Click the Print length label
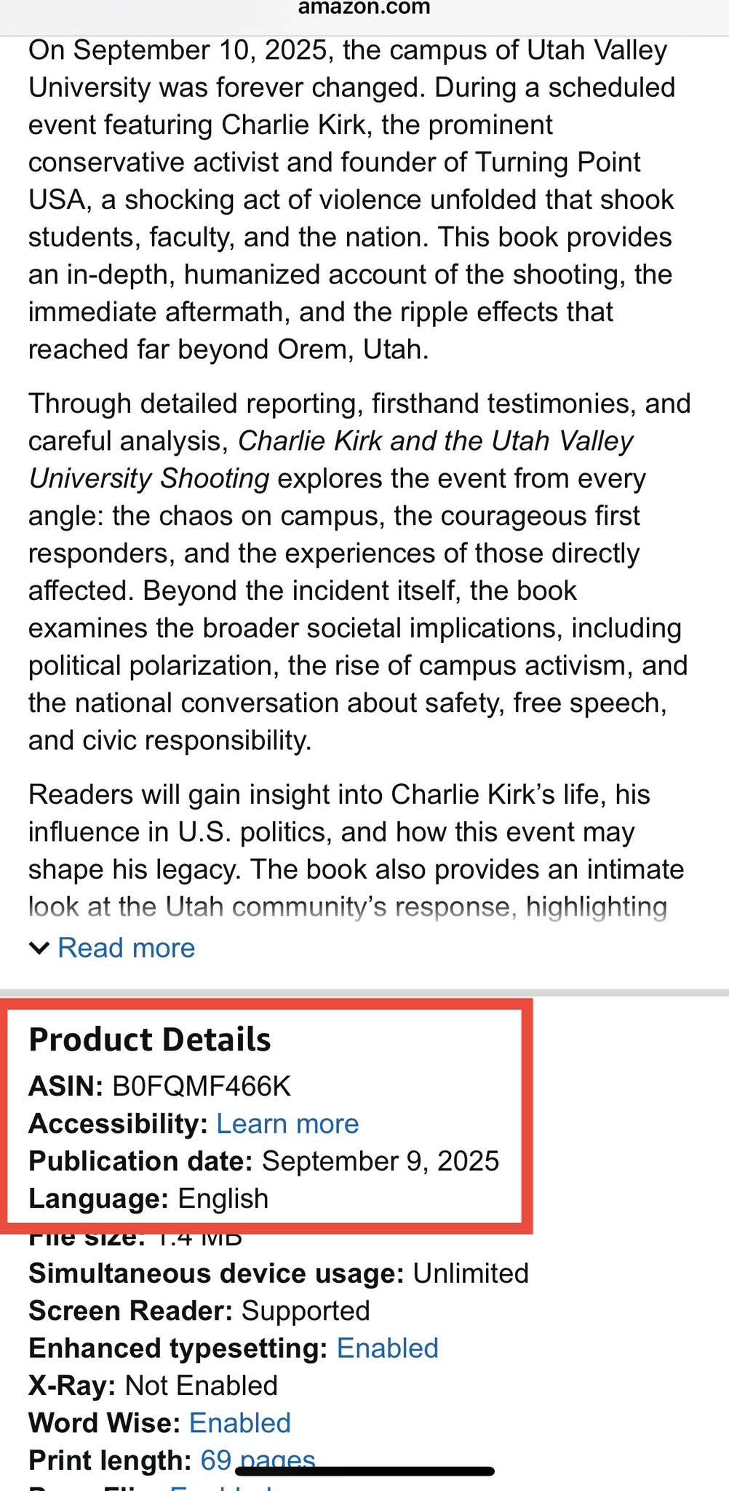This screenshot has height=1491, width=729. [109, 1460]
